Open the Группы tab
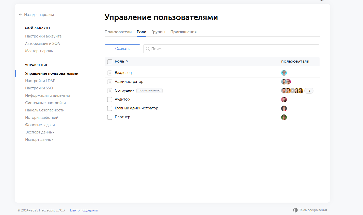 [x=158, y=32]
